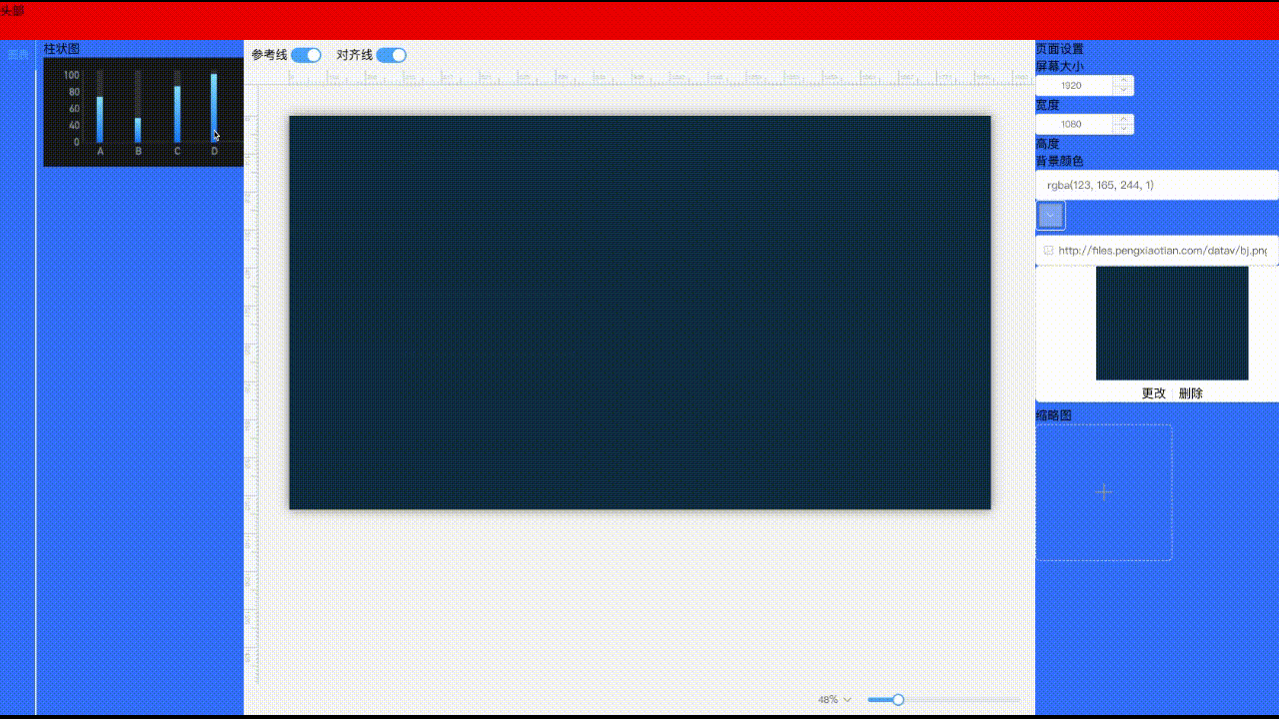Open the background color picker swatch button

1049,214
